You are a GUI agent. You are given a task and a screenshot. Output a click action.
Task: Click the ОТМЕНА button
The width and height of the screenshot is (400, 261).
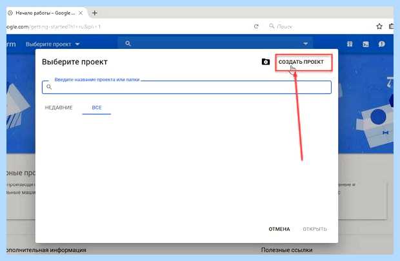(279, 229)
